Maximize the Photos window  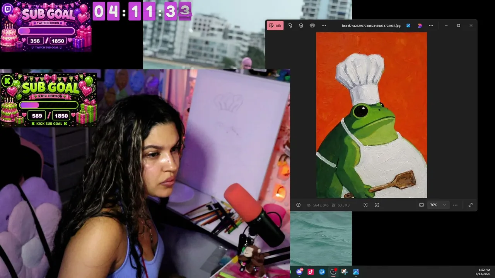click(x=459, y=25)
